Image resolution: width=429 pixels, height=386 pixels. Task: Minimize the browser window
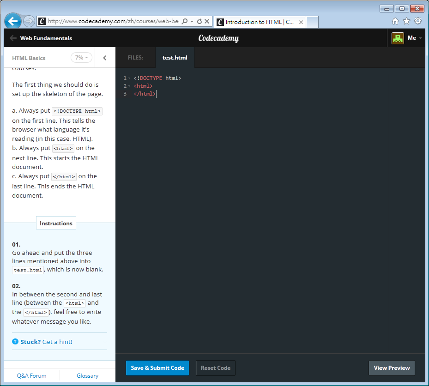pos(387,9)
